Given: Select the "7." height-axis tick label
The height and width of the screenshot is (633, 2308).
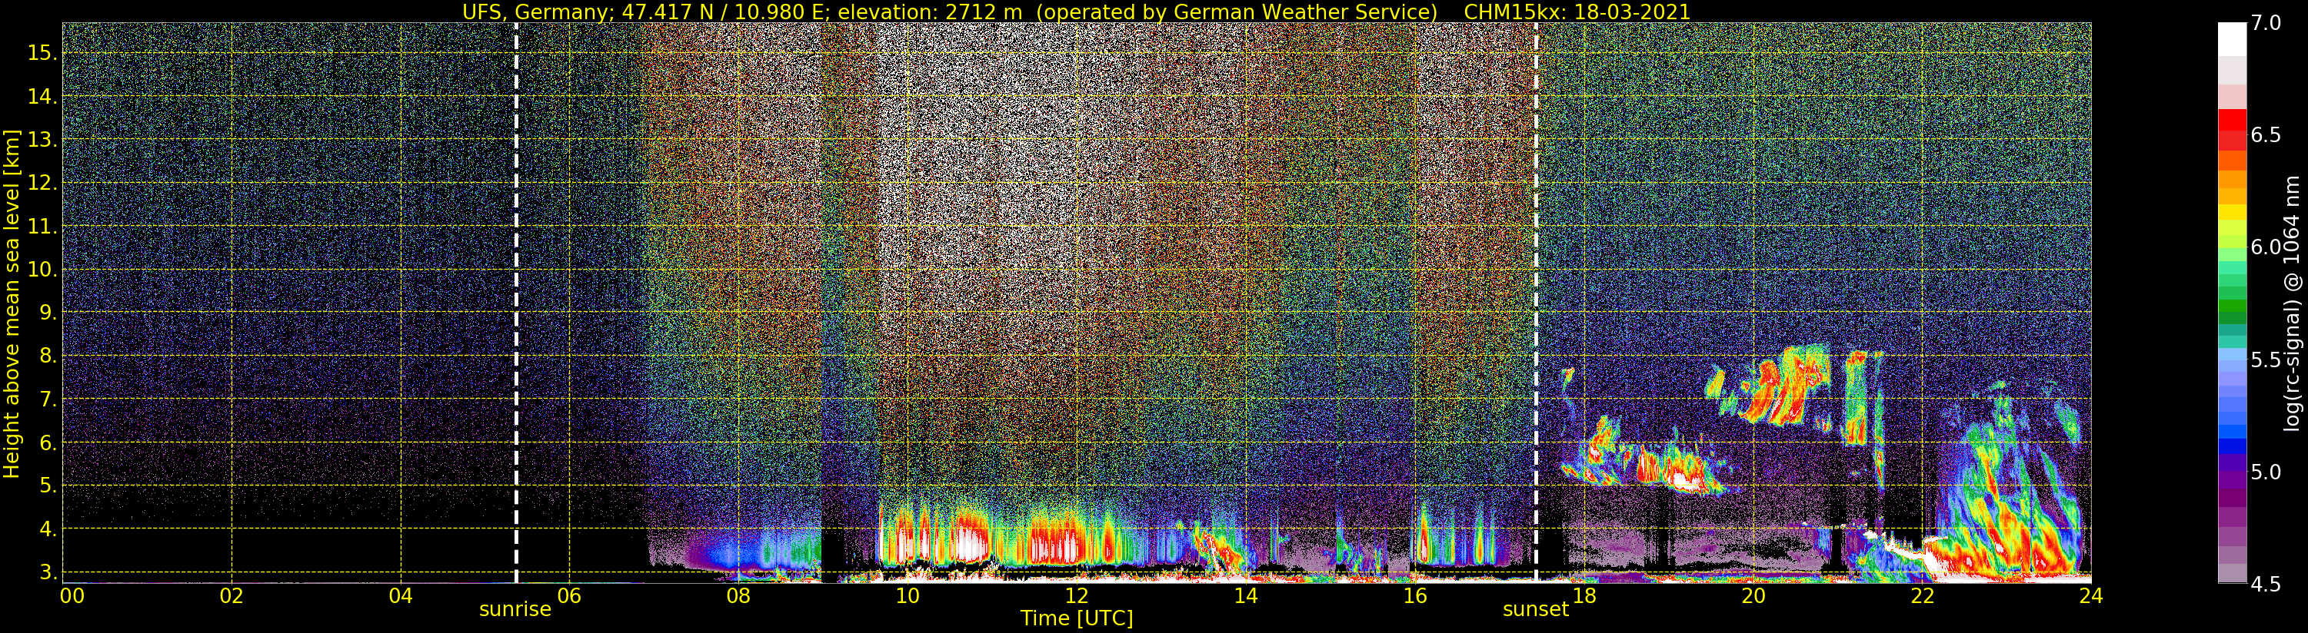Looking at the screenshot, I should point(48,399).
